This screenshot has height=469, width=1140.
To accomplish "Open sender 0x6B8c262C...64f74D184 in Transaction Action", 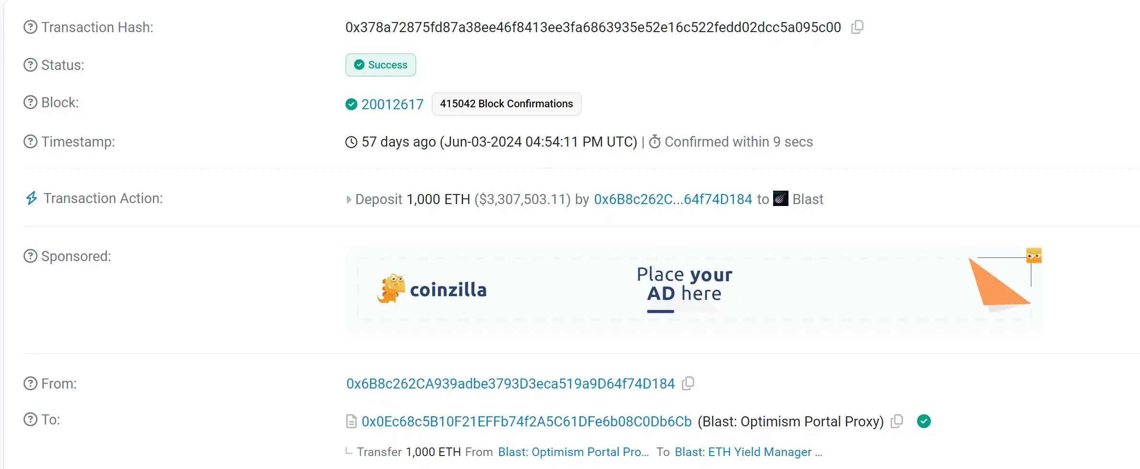I will click(673, 199).
